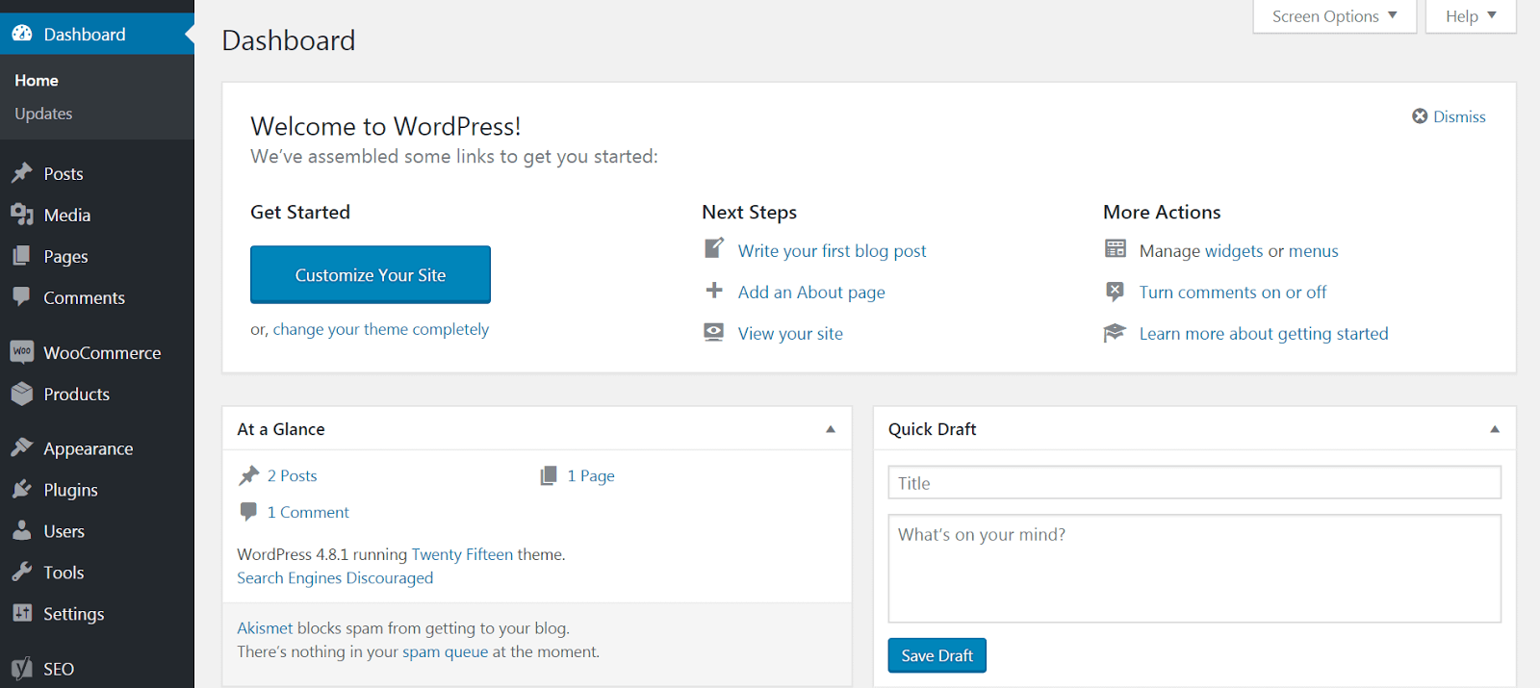Screen dimensions: 1540x688
Task: Click the Appearance paintbrush icon
Action: [22, 447]
